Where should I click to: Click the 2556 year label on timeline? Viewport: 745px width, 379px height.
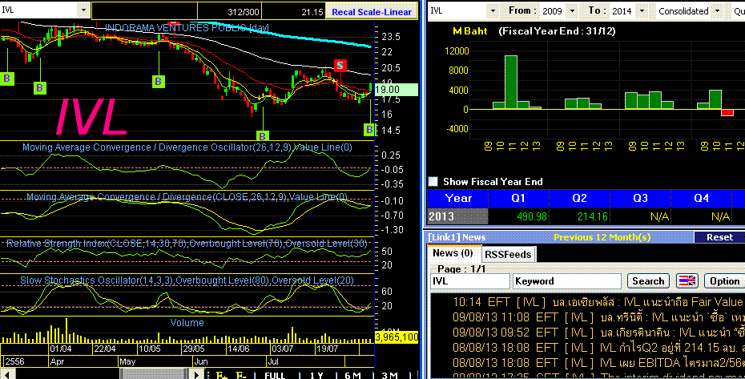click(14, 362)
